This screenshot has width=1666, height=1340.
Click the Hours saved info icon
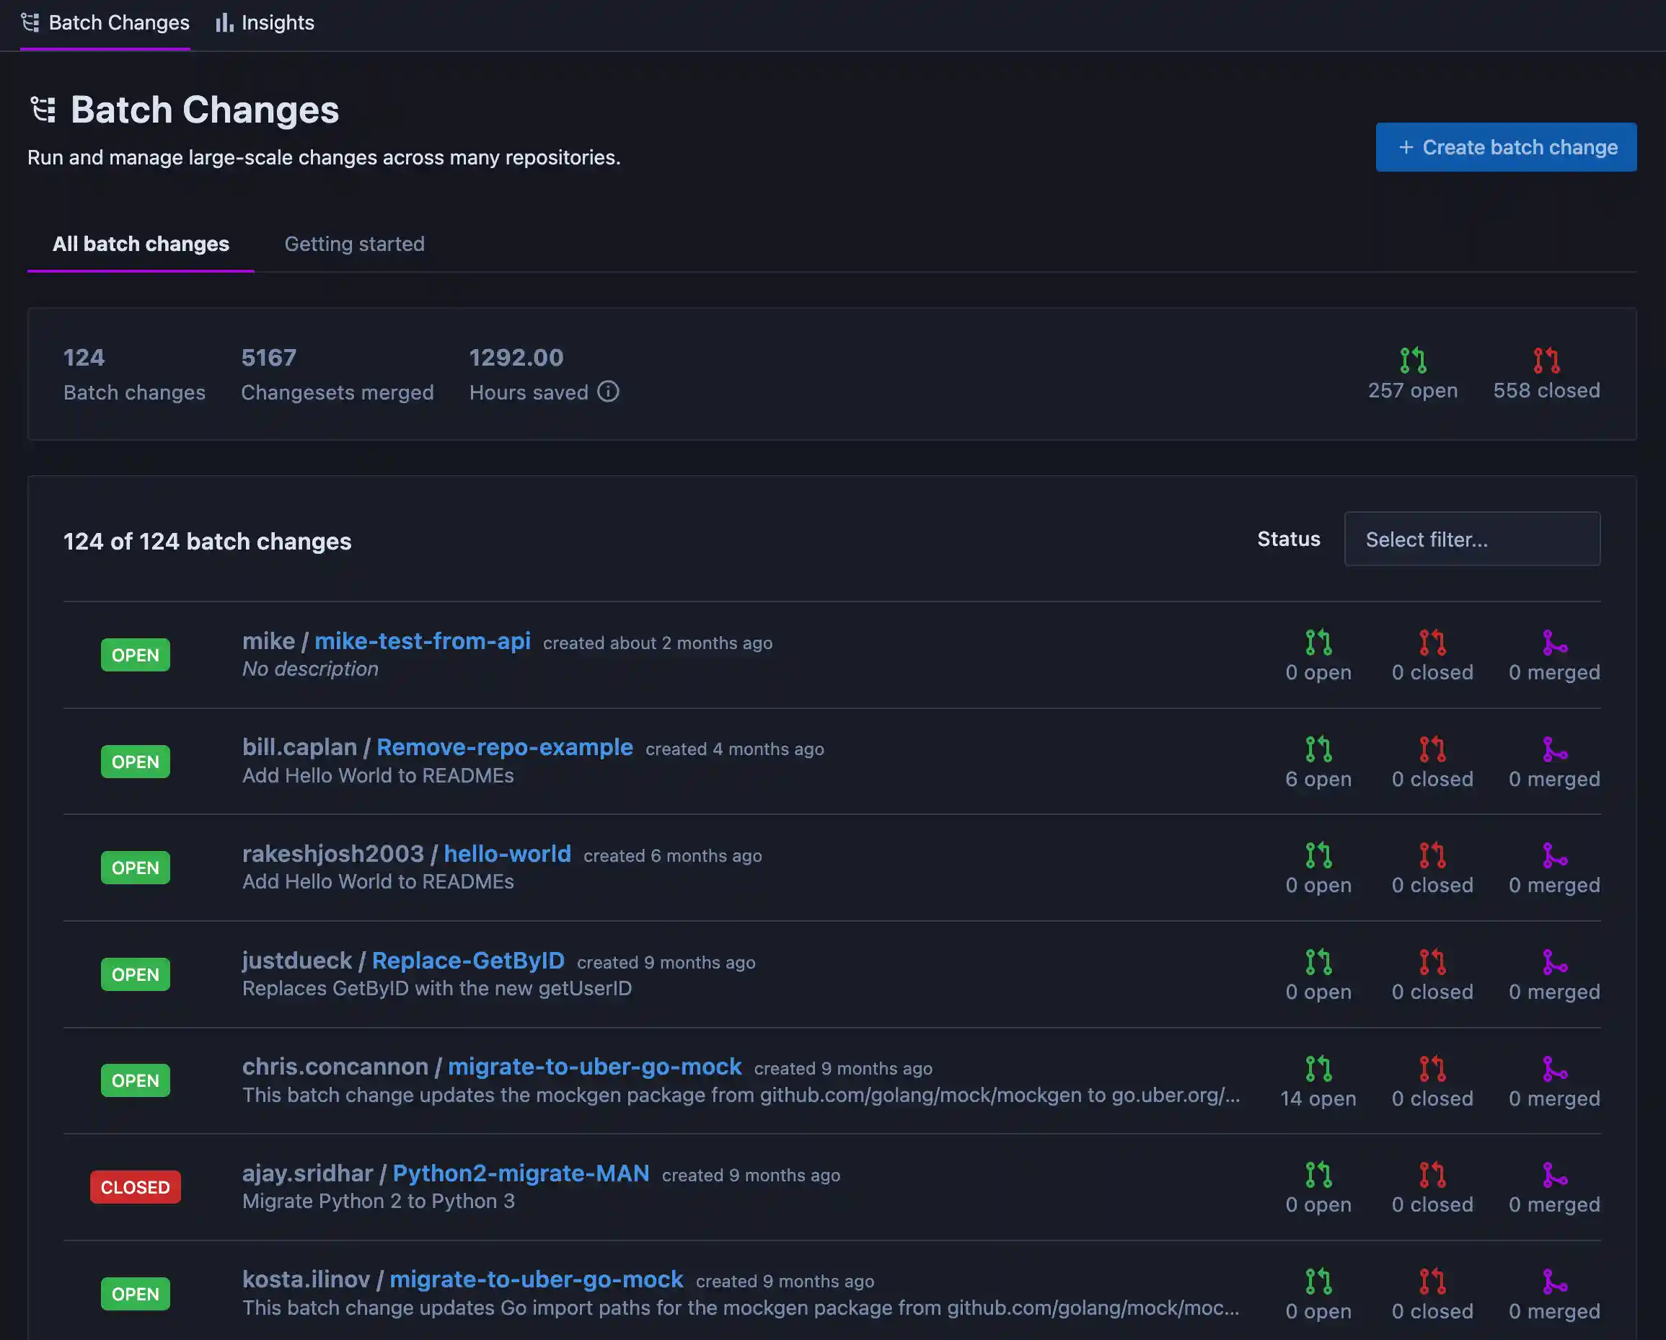608,392
